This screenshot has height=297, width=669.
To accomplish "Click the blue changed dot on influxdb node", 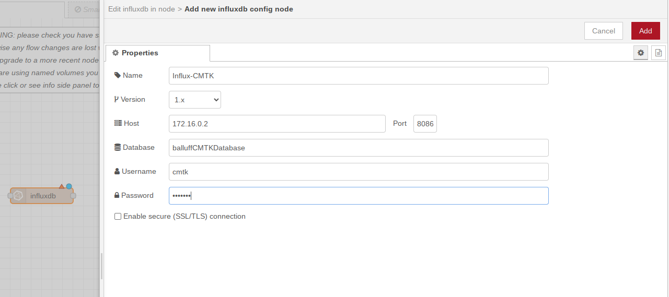I will tap(69, 186).
